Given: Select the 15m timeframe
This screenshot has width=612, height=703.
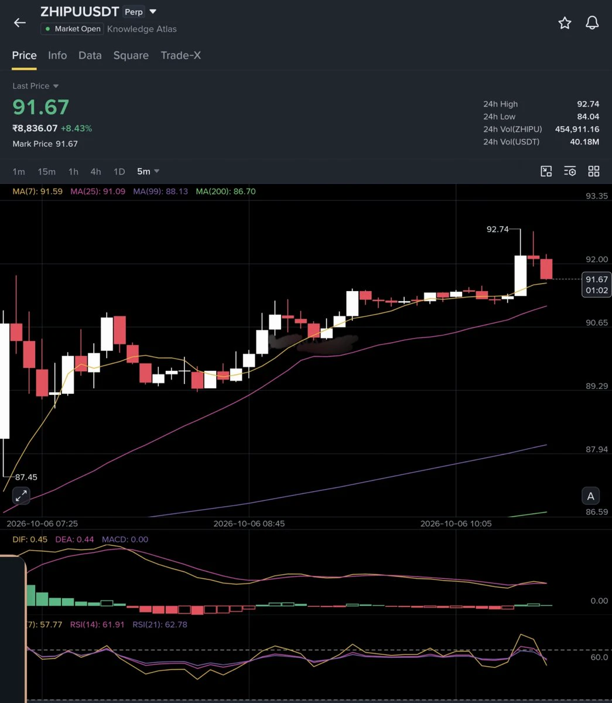Looking at the screenshot, I should coord(47,171).
